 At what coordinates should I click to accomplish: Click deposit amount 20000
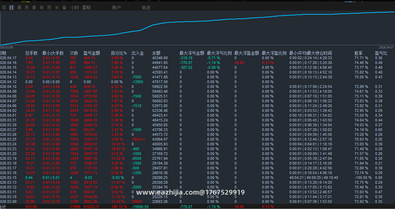click(137, 201)
